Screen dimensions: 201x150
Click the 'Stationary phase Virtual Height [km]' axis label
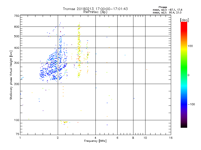(11, 75)
